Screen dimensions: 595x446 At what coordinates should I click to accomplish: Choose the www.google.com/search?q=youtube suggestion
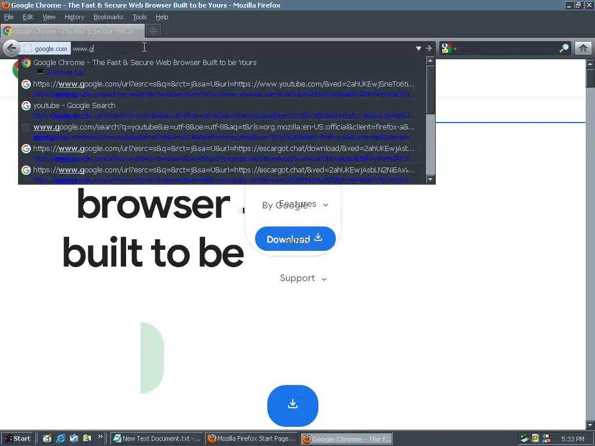pyautogui.click(x=222, y=131)
